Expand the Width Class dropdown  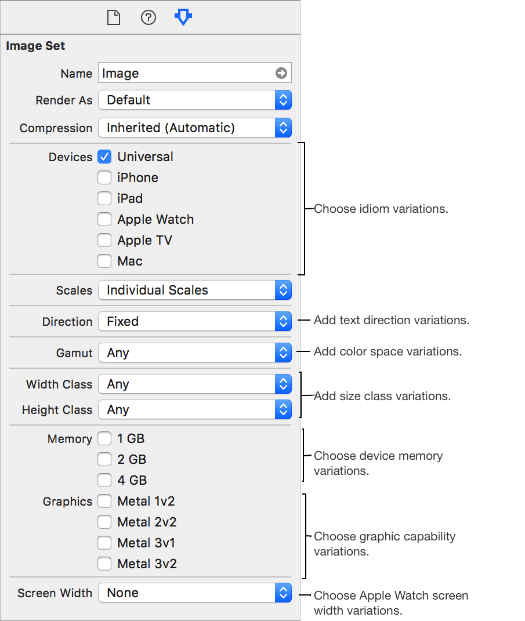[195, 384]
